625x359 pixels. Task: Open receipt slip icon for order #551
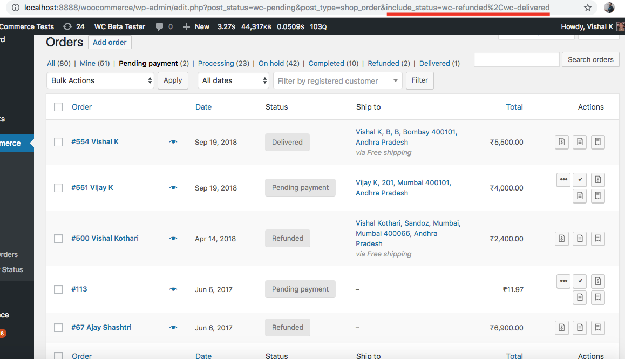[x=598, y=196]
